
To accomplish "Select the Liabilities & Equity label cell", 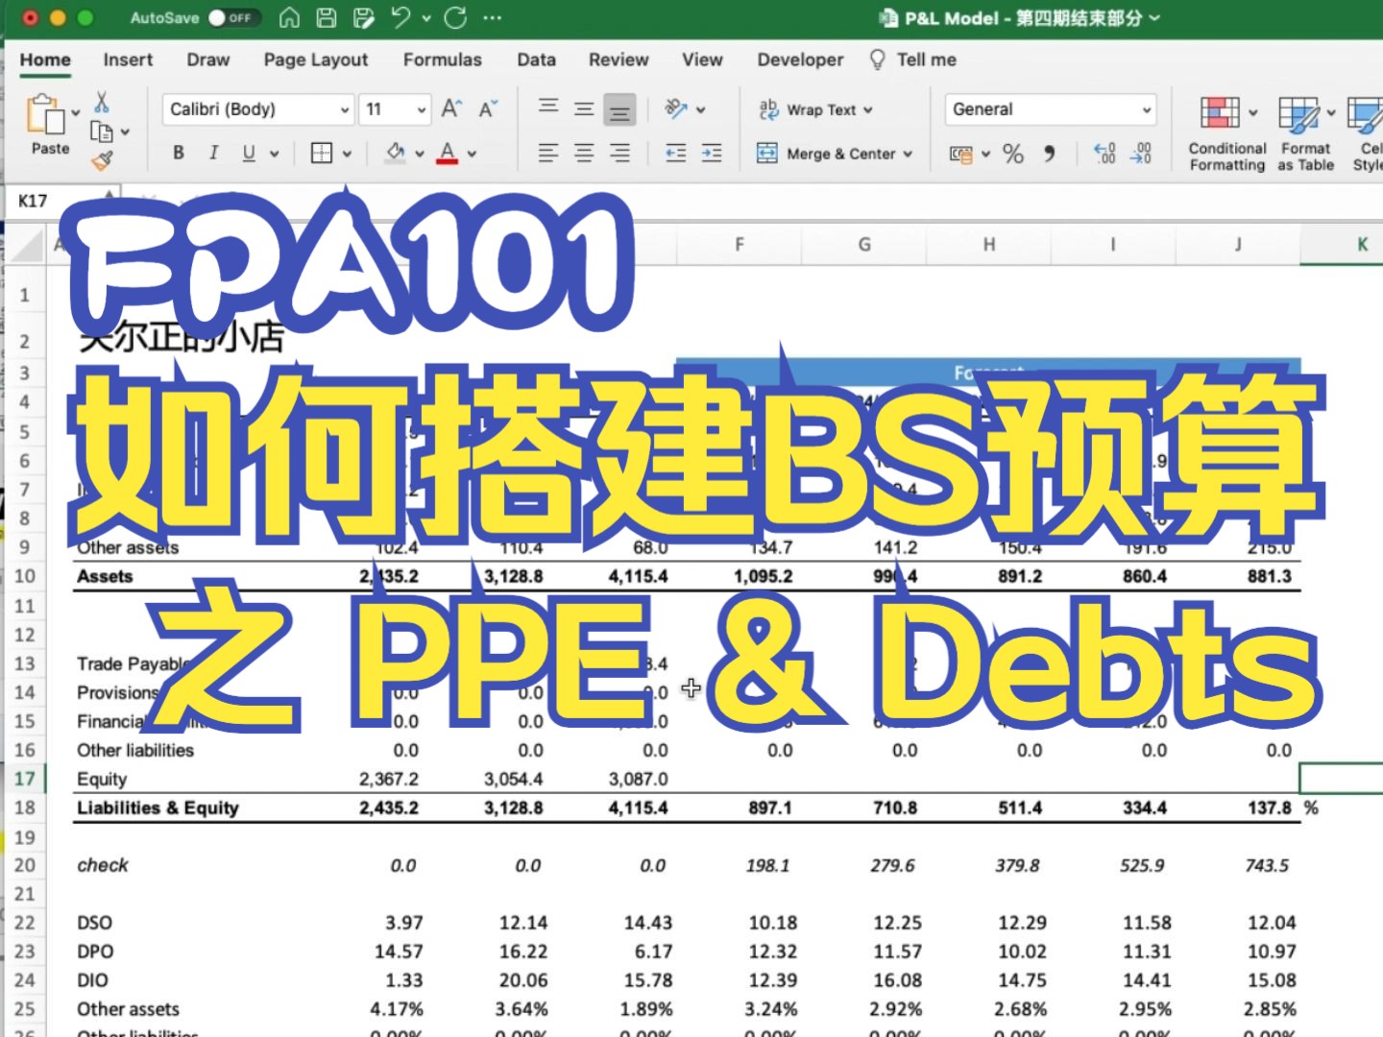I will click(158, 808).
